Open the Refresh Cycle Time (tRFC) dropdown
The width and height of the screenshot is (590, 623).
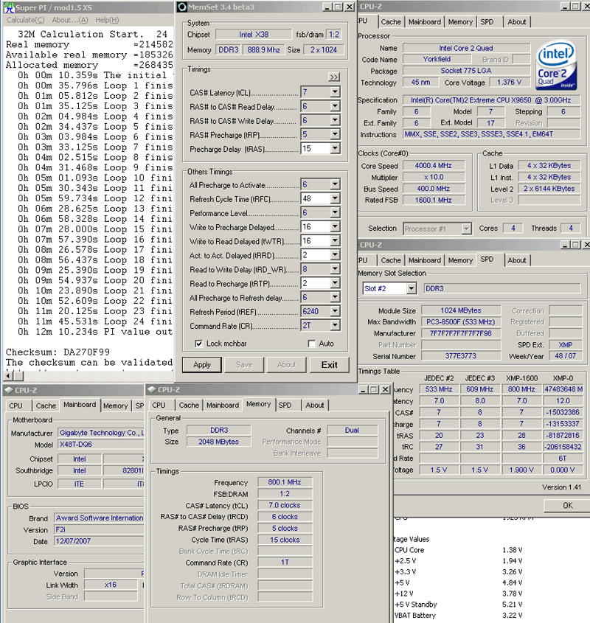tap(335, 198)
